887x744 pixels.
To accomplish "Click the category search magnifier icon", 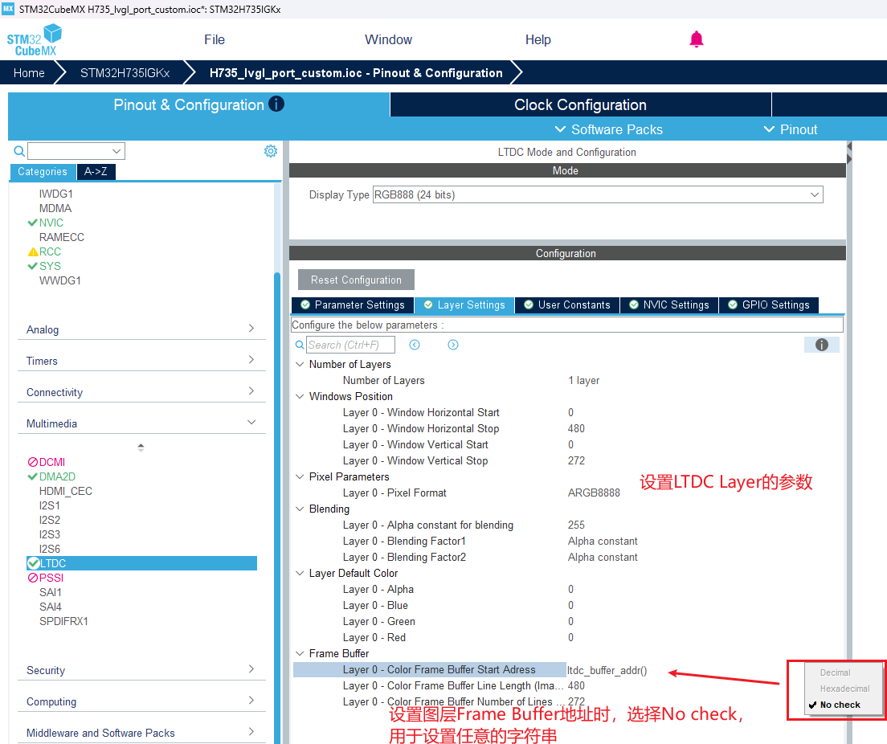I will (19, 151).
